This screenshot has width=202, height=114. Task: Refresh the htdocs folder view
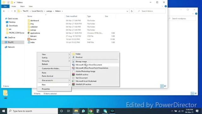132,11
